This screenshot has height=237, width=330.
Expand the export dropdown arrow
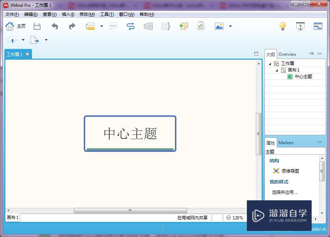click(46, 40)
